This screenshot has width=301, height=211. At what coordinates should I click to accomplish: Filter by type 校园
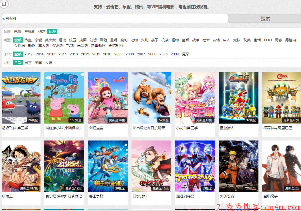click(73, 40)
